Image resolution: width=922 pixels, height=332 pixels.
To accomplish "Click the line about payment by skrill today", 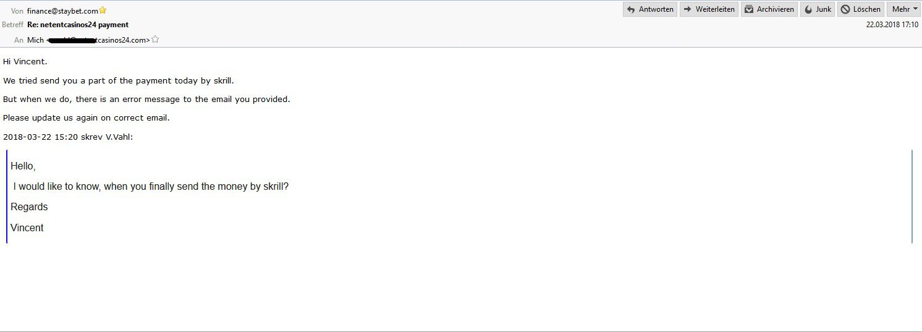I will 119,80.
